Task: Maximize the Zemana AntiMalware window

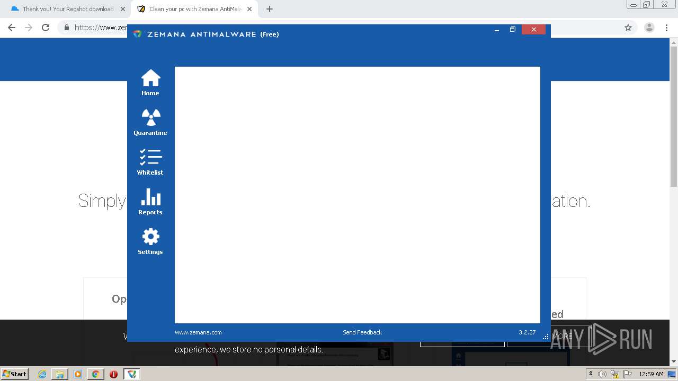Action: pyautogui.click(x=512, y=30)
